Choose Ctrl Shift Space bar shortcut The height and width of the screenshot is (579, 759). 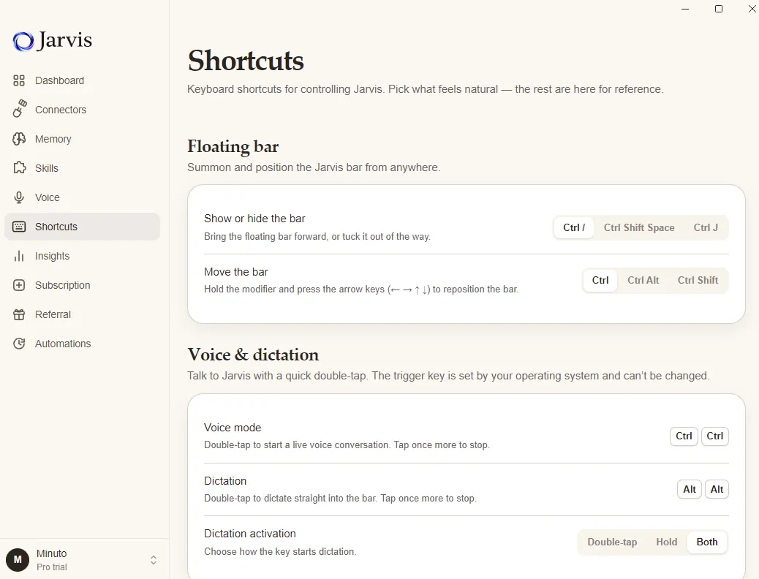639,227
